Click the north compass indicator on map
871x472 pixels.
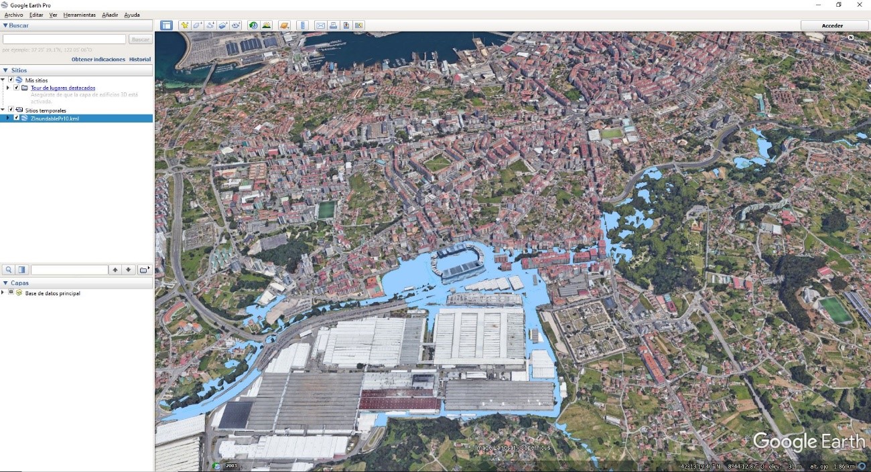[x=851, y=37]
